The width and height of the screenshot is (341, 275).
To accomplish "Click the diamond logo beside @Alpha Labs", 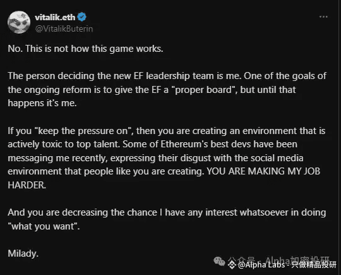I will click(x=232, y=265).
